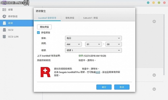Switch to IronWolf 健康管理 tab
The width and height of the screenshot is (168, 100).
pyautogui.click(x=47, y=18)
